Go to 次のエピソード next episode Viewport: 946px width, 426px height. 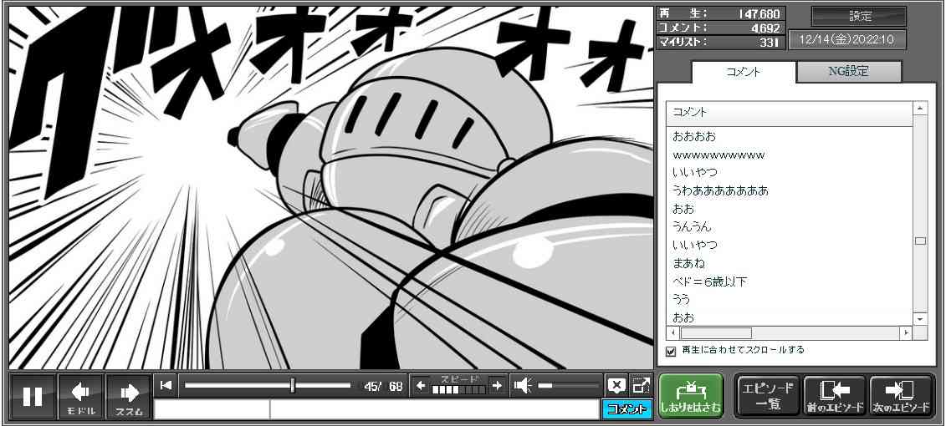pos(901,396)
